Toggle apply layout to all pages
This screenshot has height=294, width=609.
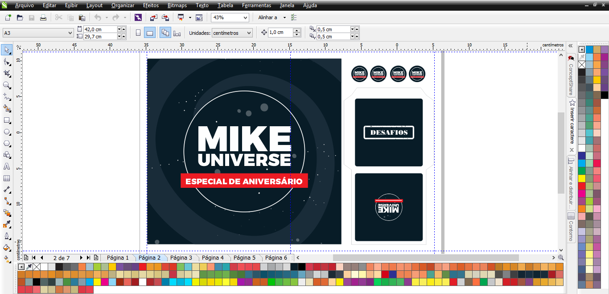(x=165, y=33)
